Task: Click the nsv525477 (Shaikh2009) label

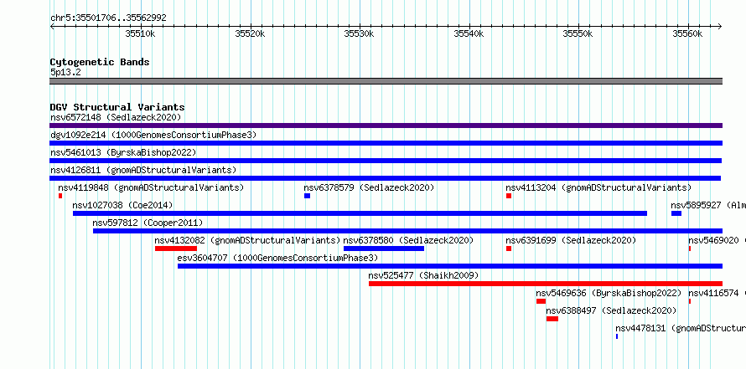Action: 423,275
